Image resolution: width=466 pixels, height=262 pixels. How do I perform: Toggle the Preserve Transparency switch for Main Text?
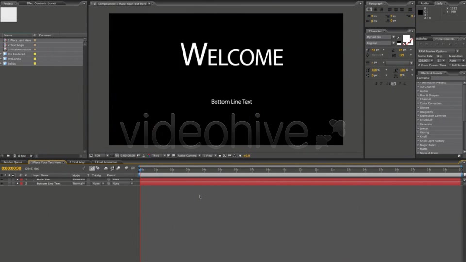click(x=88, y=180)
